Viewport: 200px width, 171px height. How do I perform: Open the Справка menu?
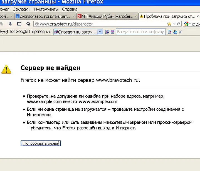[70, 9]
